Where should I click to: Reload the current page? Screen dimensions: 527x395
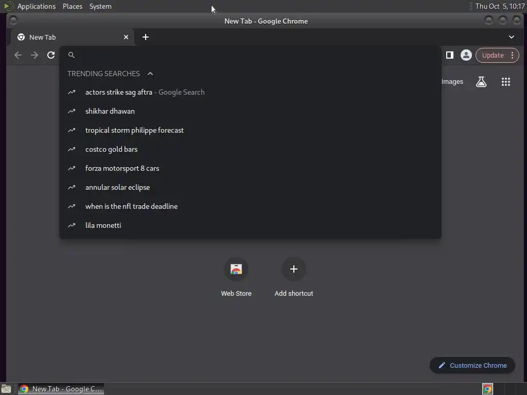coord(51,55)
